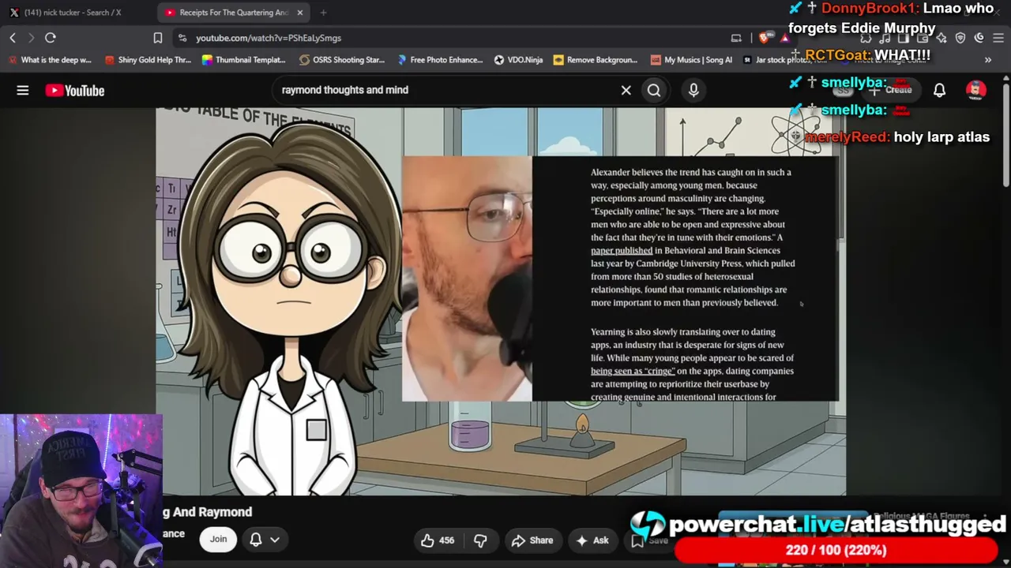The image size is (1011, 568).
Task: Go to YouTube home via logo
Action: pyautogui.click(x=75, y=91)
